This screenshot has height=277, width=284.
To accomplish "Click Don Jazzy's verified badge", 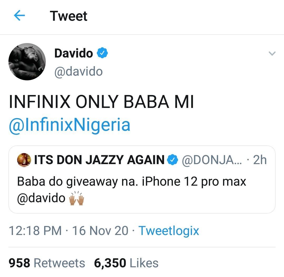I will [173, 160].
